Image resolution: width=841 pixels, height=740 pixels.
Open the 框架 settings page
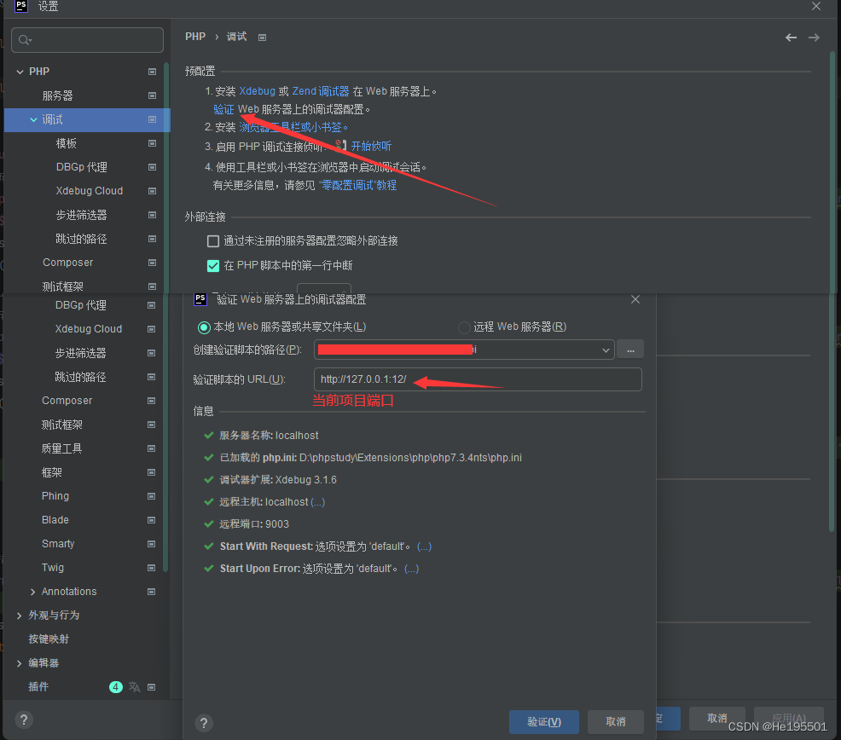51,472
